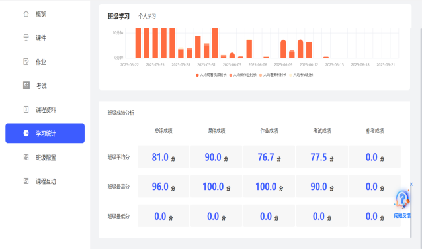Click the 0分钟 y-axis label
The height and width of the screenshot is (249, 422).
pos(118,58)
